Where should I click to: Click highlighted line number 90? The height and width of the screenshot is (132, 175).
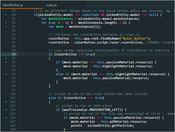click(x=14, y=54)
